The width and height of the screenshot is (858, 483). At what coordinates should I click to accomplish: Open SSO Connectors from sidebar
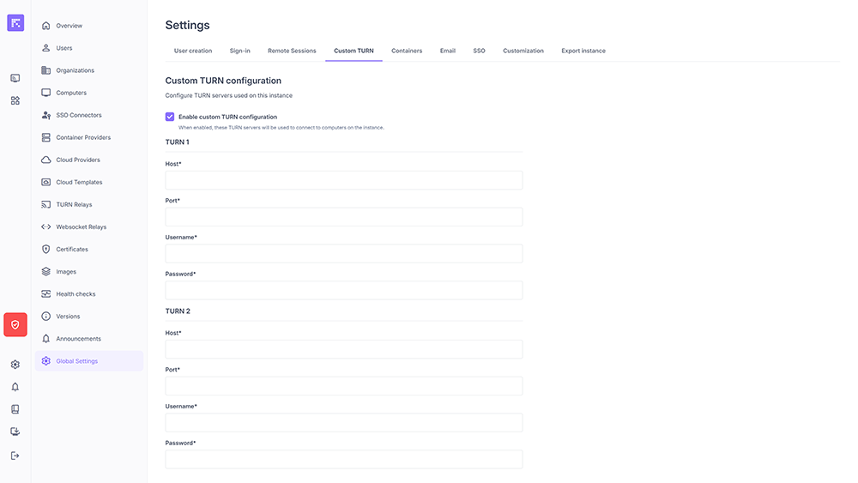click(x=79, y=115)
